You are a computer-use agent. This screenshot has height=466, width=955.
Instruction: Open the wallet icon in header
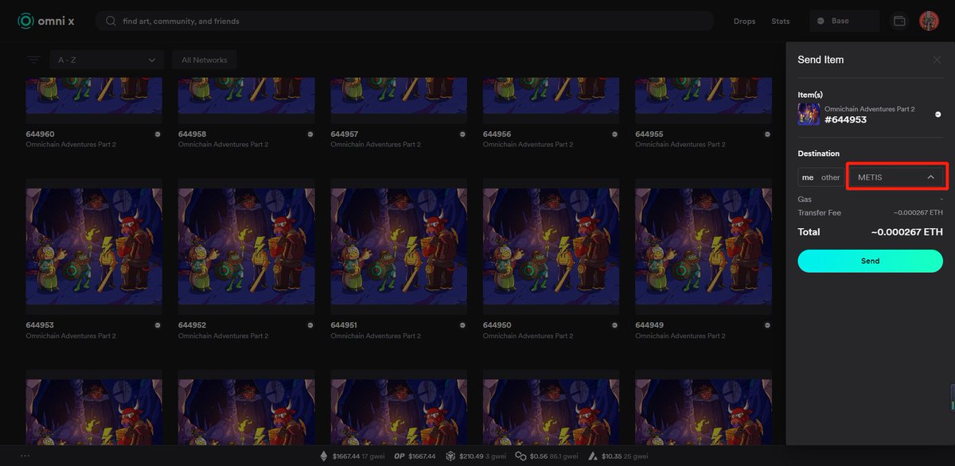click(x=899, y=21)
